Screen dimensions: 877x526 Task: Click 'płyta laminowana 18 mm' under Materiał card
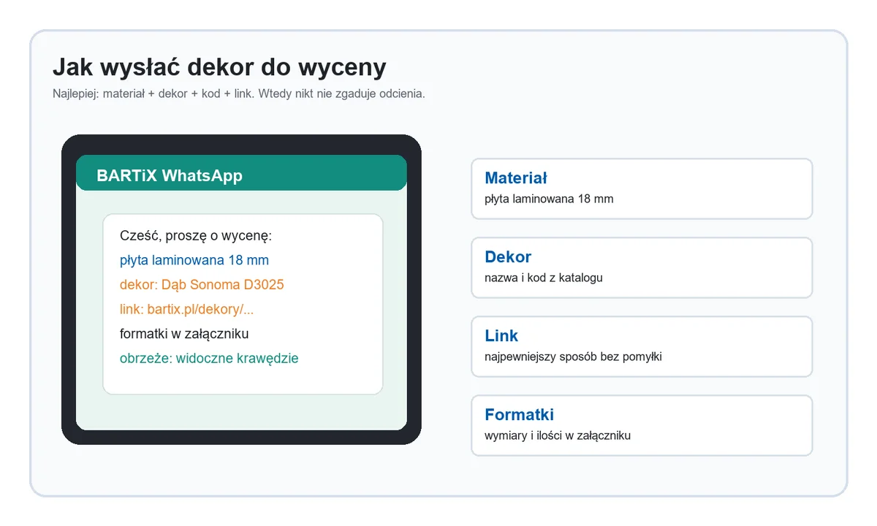click(x=549, y=199)
